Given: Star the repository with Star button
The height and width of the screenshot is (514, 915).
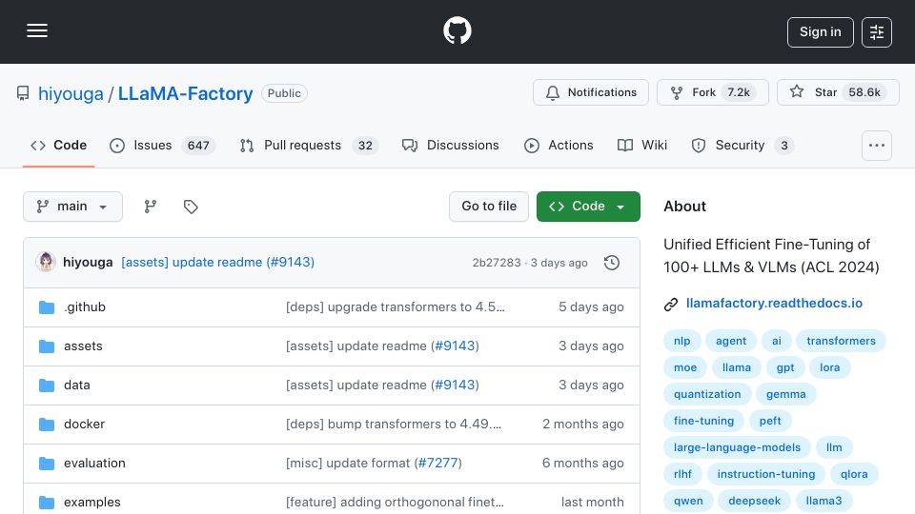Looking at the screenshot, I should coord(838,92).
